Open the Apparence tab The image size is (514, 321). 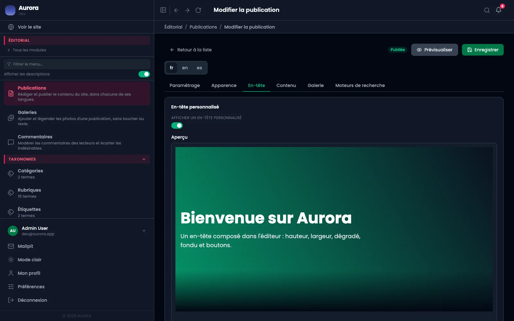(x=224, y=85)
